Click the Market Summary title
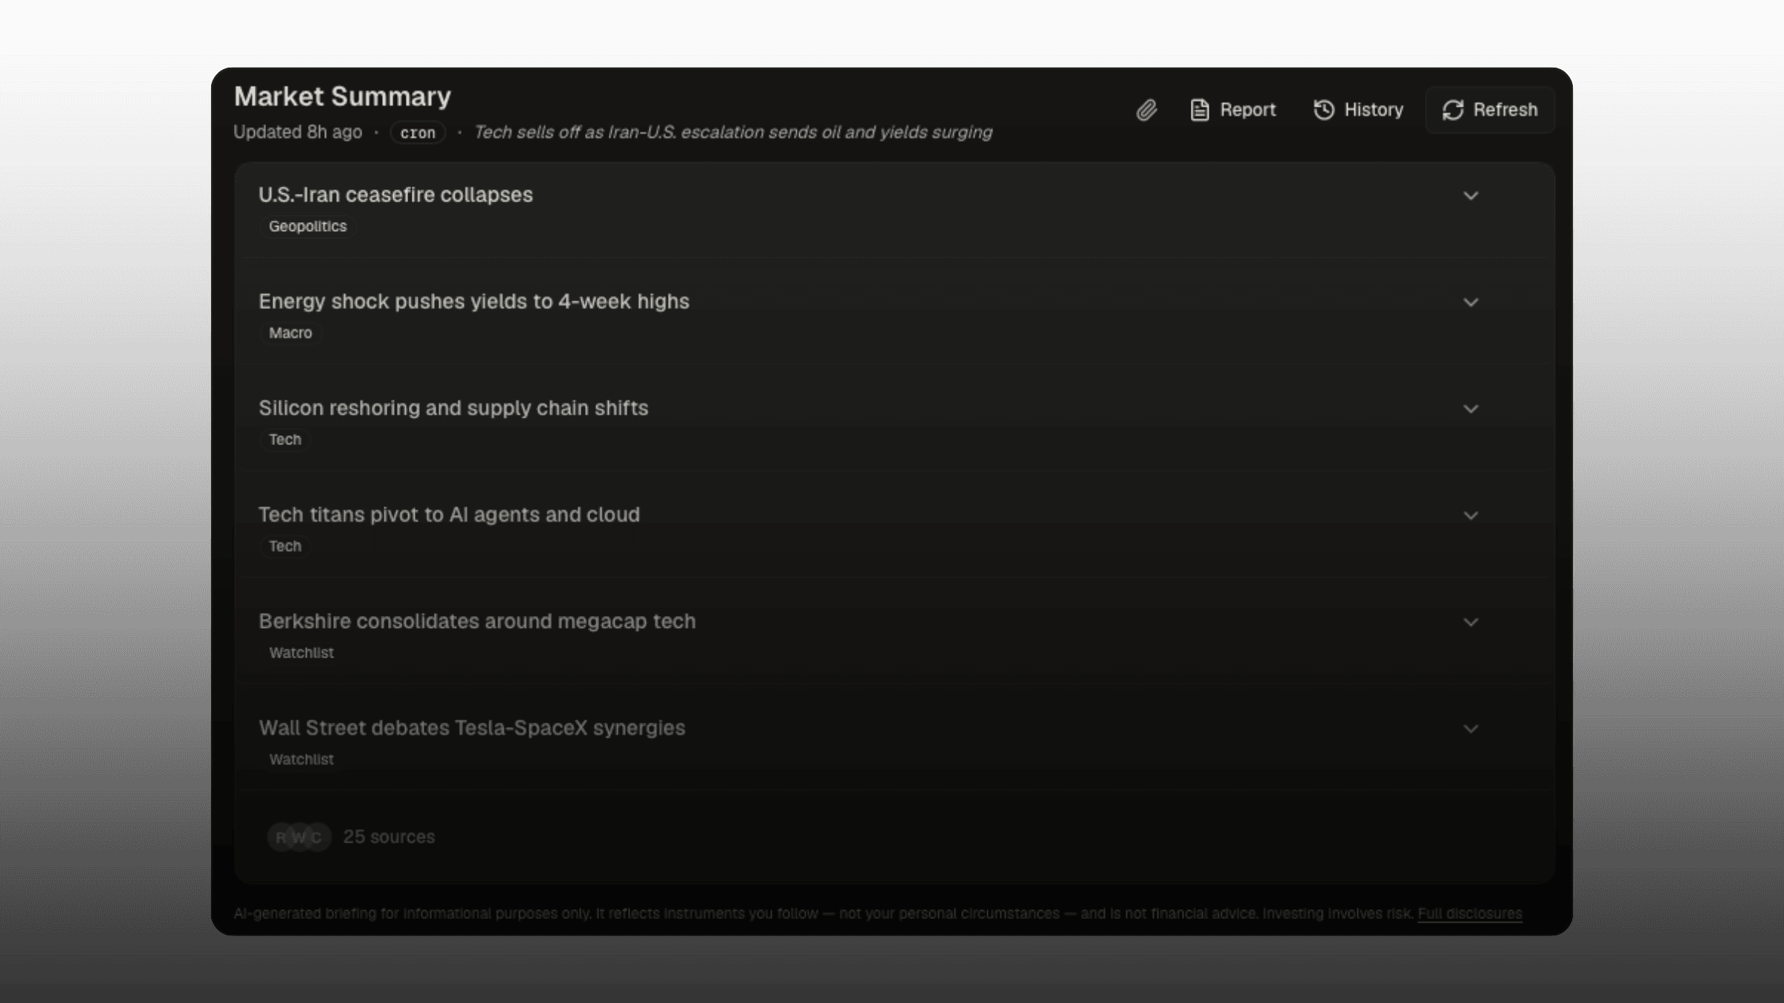 point(343,97)
